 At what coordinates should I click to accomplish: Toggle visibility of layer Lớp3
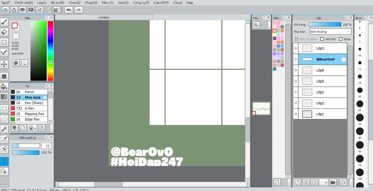point(296,48)
